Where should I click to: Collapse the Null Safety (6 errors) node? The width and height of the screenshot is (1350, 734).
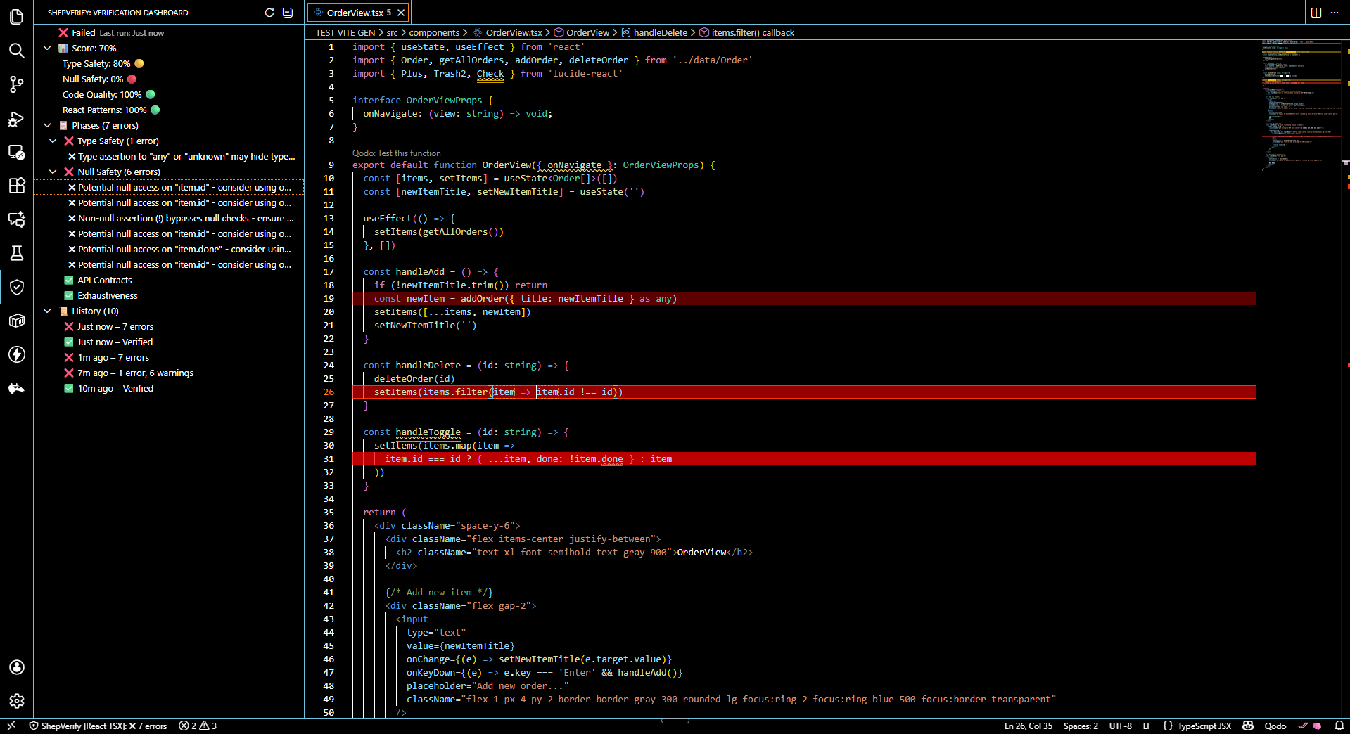pyautogui.click(x=53, y=172)
